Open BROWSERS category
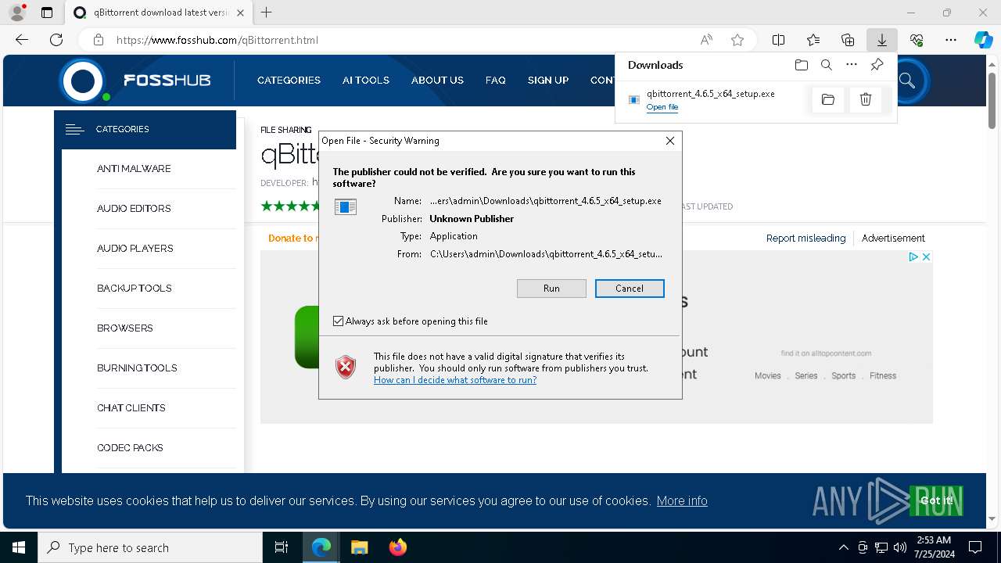Image resolution: width=1001 pixels, height=563 pixels. pyautogui.click(x=125, y=328)
